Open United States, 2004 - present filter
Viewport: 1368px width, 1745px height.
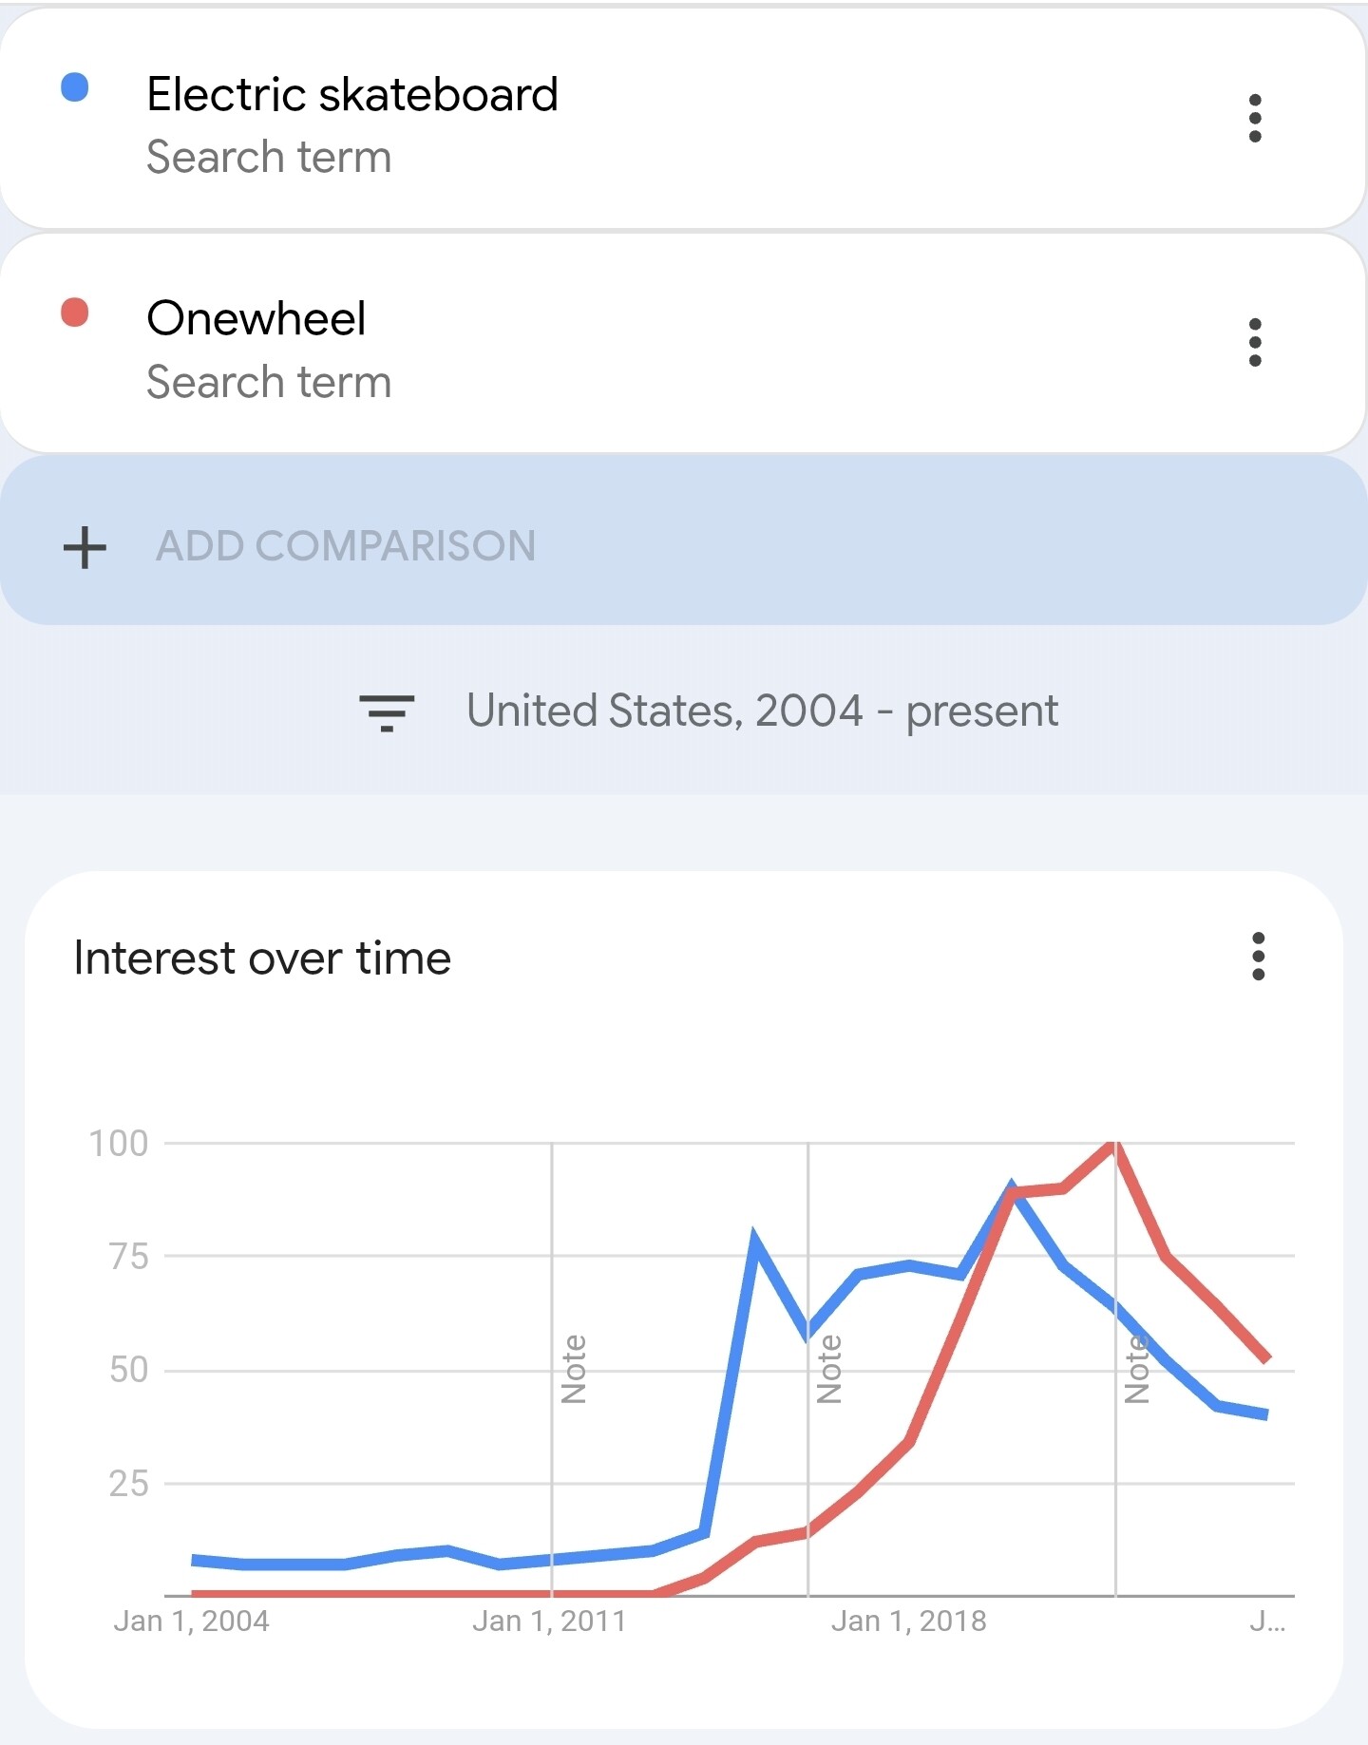tap(762, 711)
